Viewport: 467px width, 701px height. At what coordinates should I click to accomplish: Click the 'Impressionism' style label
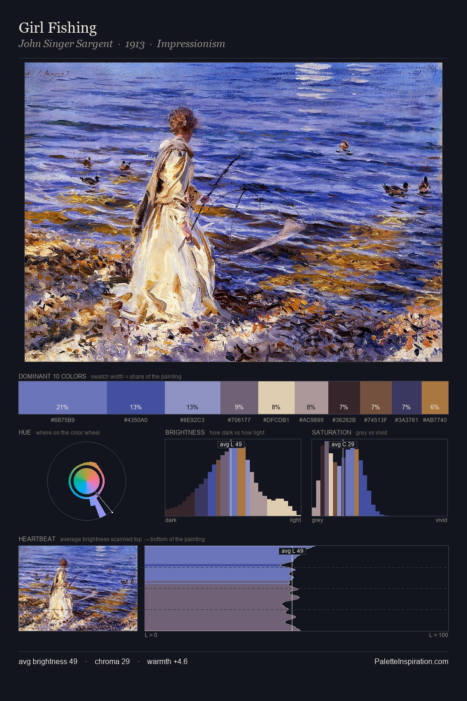[x=191, y=44]
